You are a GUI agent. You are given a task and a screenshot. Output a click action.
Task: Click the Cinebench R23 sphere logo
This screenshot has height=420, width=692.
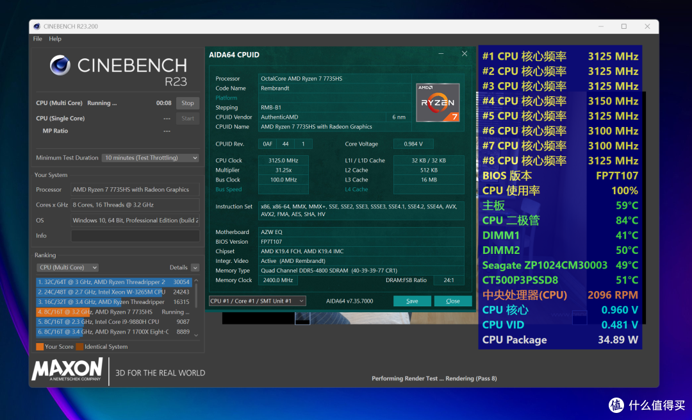60,65
